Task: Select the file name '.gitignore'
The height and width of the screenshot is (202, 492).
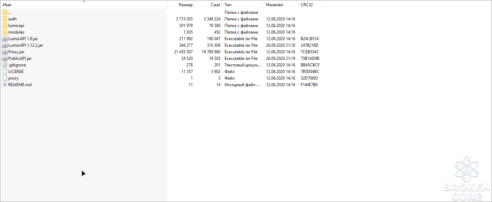Action: (17, 65)
